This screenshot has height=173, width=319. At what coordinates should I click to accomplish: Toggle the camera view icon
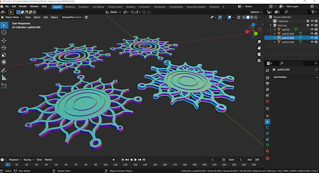259,54
